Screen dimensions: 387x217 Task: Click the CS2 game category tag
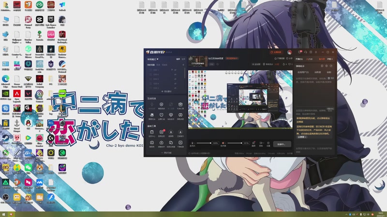[212, 64]
